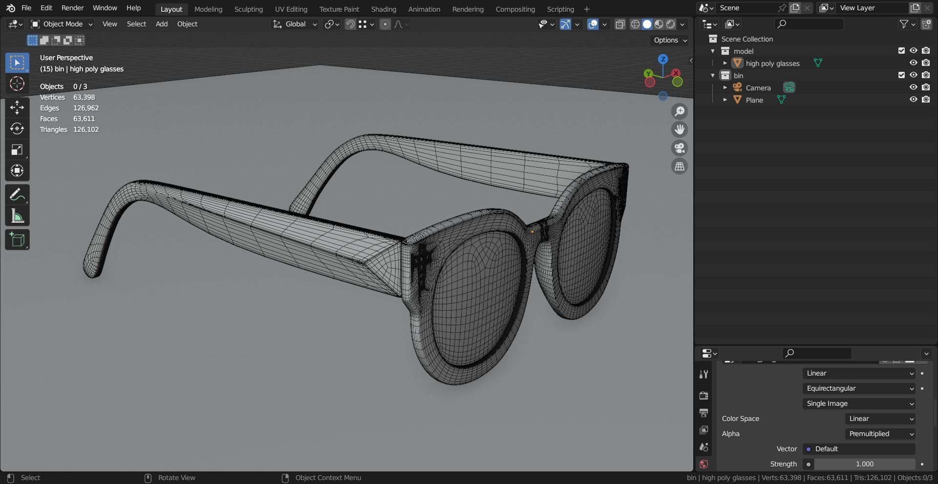938x484 pixels.
Task: Toggle snapping magnet icon
Action: point(350,24)
